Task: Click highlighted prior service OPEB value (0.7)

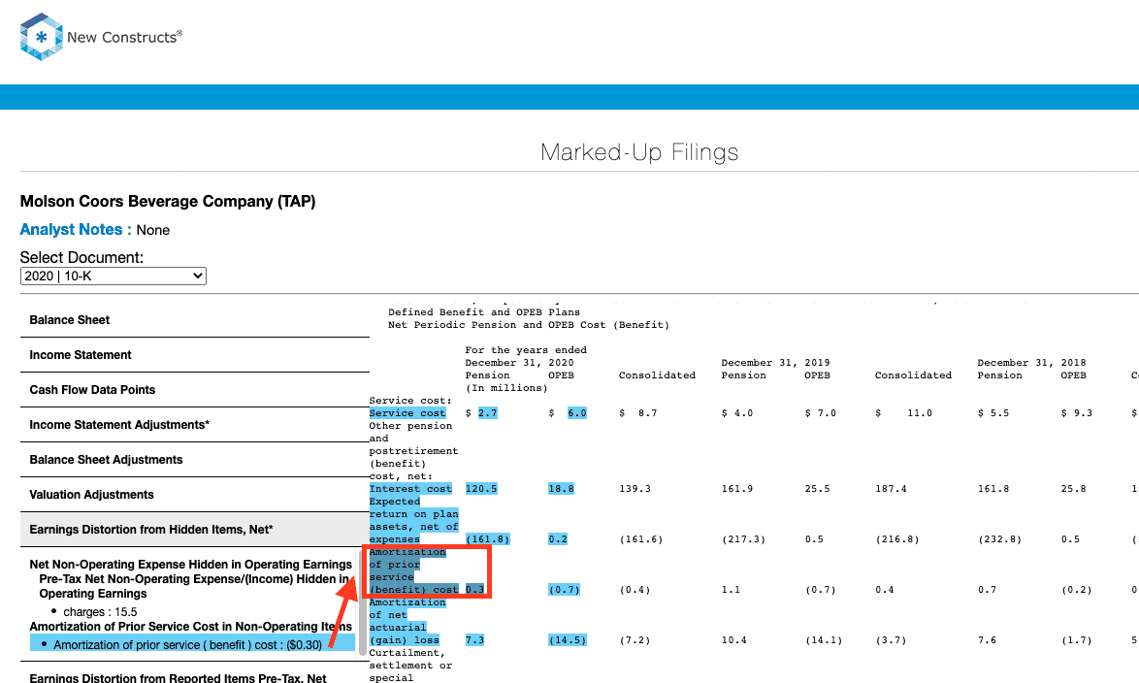Action: (565, 589)
